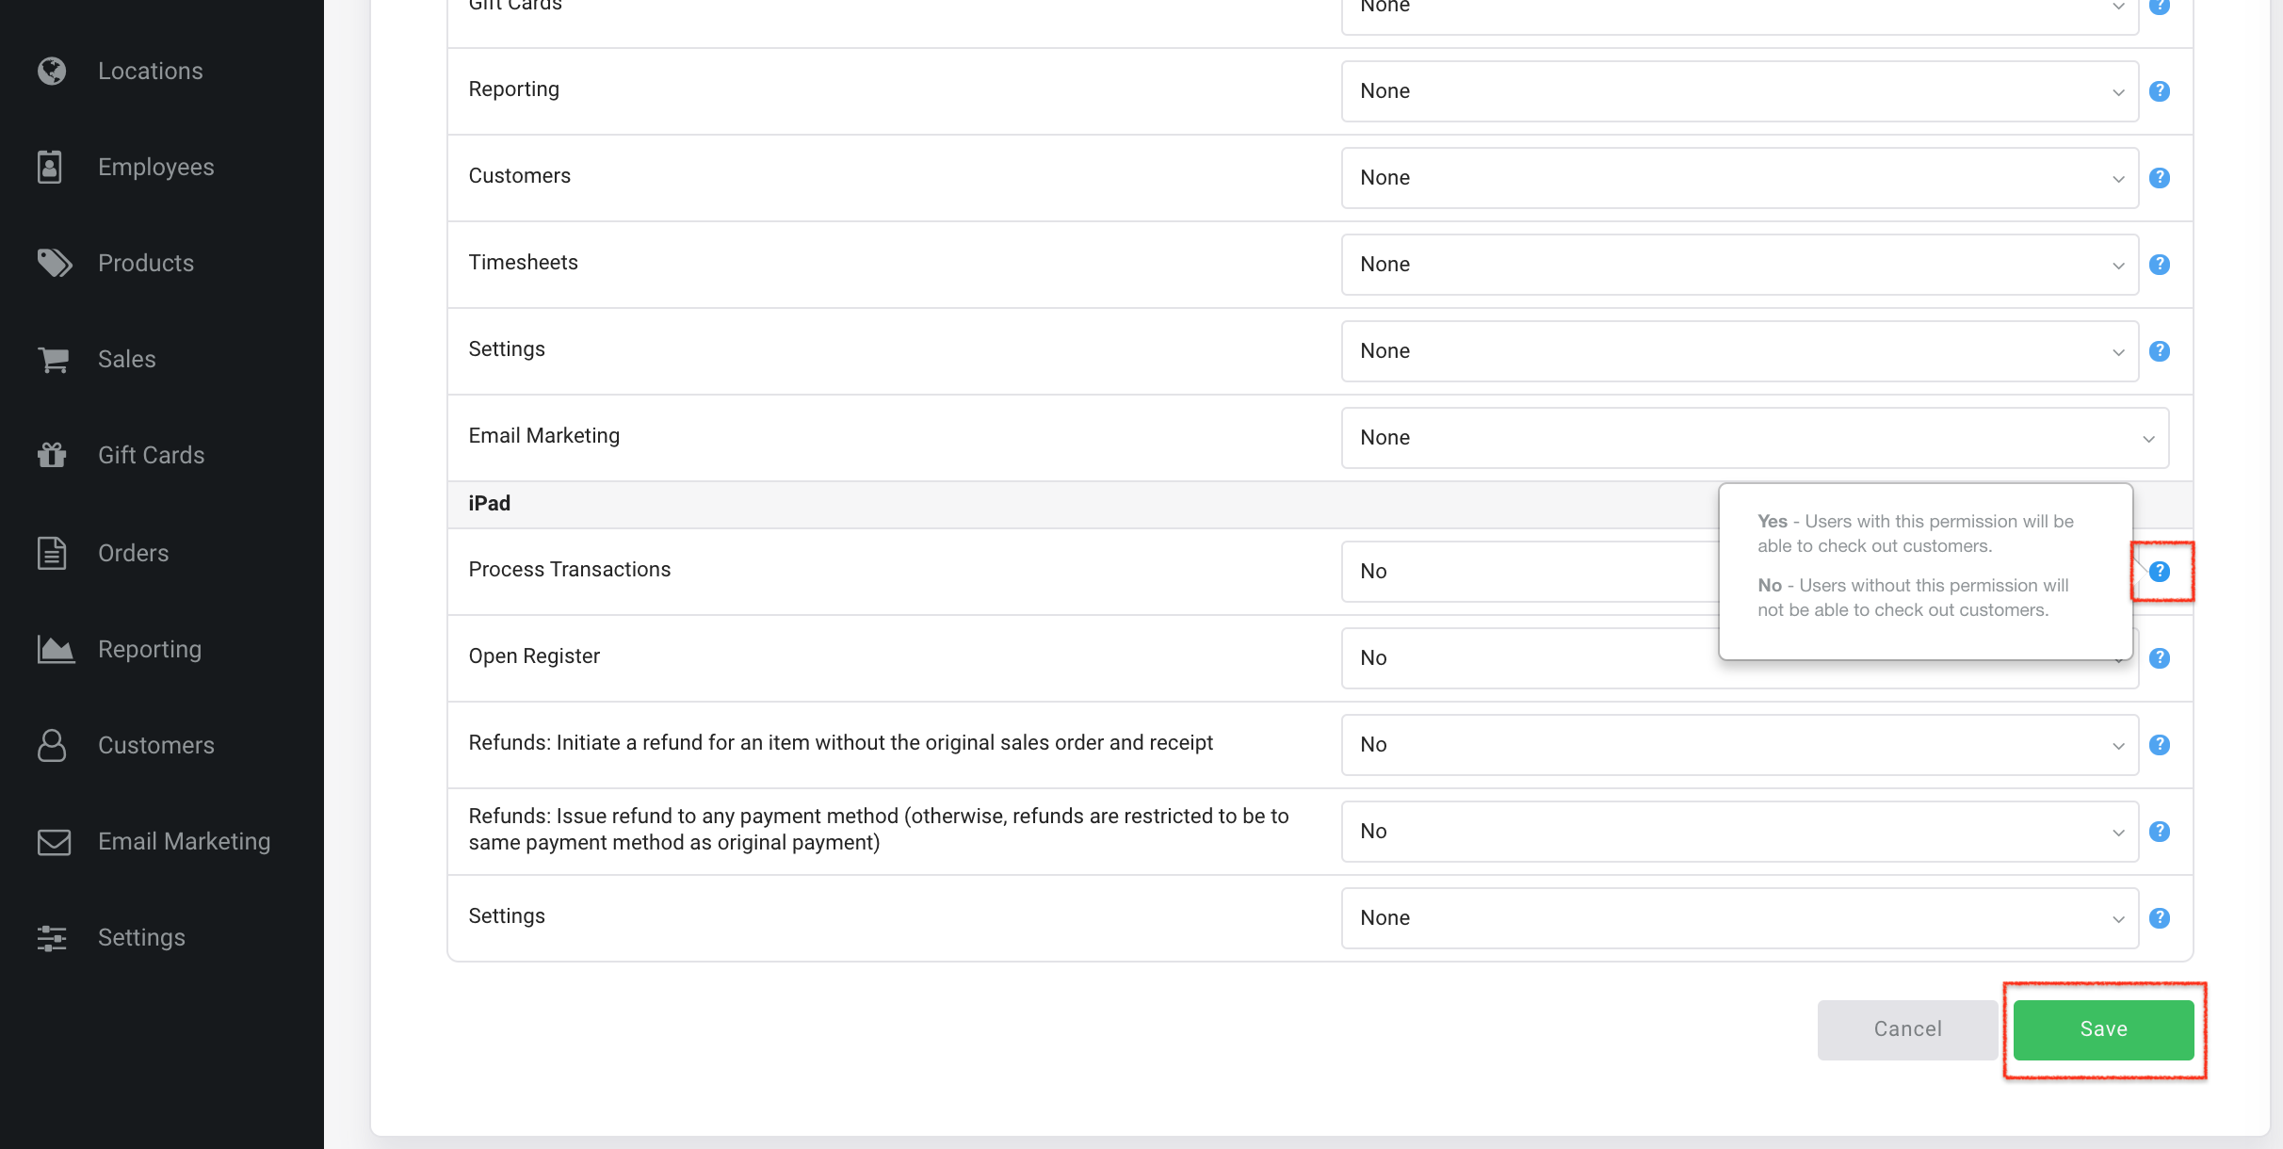2283x1149 pixels.
Task: Click the Locations globe icon
Action: pos(52,71)
